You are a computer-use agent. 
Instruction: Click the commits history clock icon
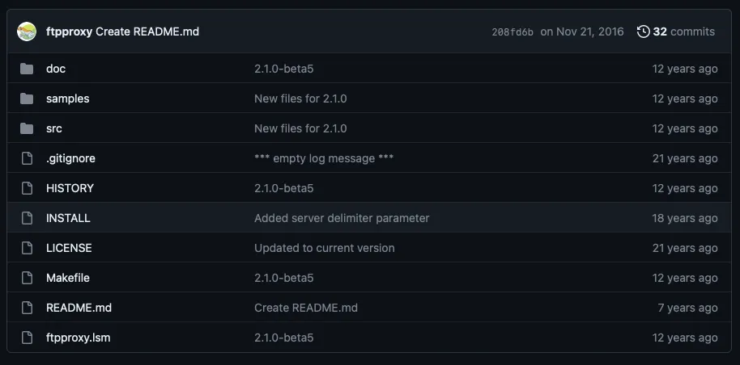tap(644, 31)
